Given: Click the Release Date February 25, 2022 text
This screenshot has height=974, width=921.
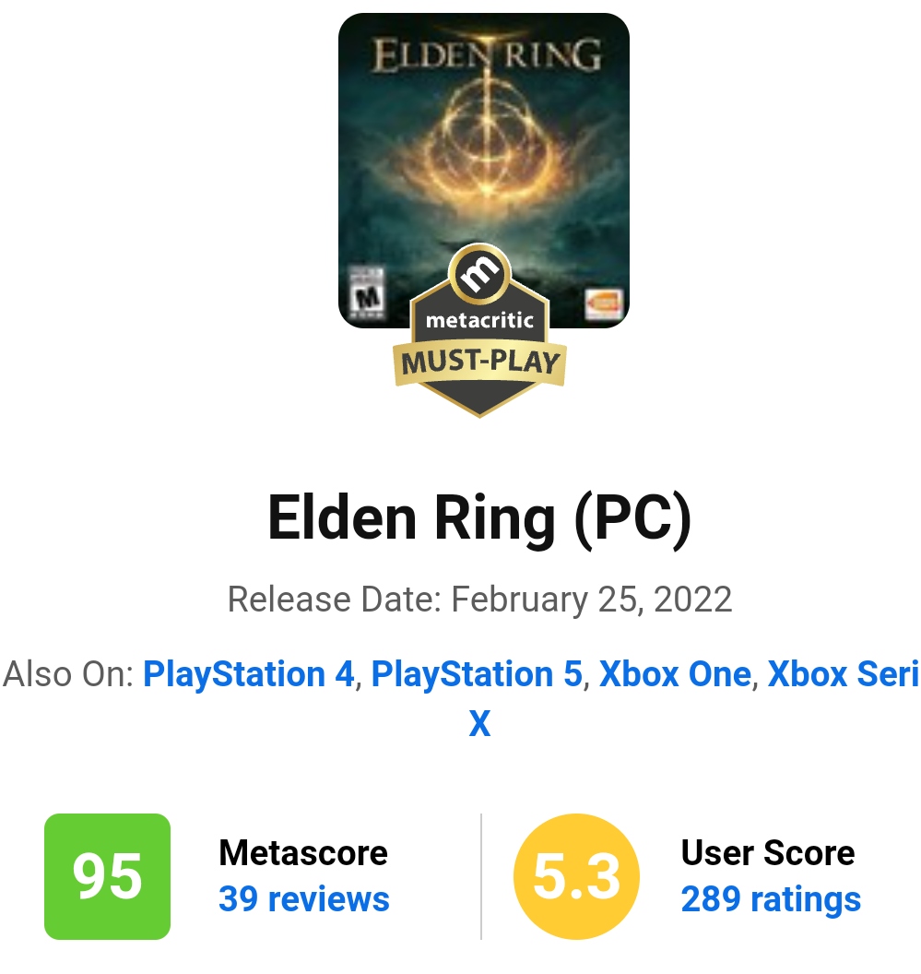Looking at the screenshot, I should pos(479,600).
